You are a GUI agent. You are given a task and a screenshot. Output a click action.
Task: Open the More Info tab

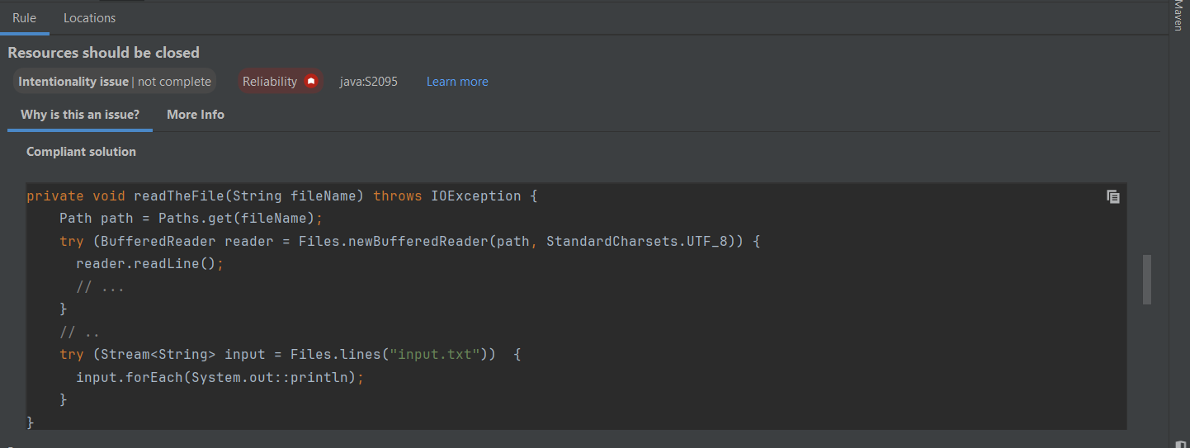[x=196, y=115]
